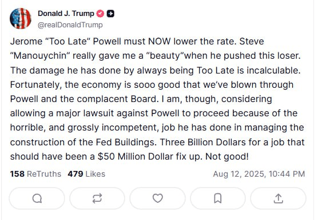Screen dimensions: 322x220
Task: Open the Aug 12, 2025 timestamp
Action: tap(259, 174)
